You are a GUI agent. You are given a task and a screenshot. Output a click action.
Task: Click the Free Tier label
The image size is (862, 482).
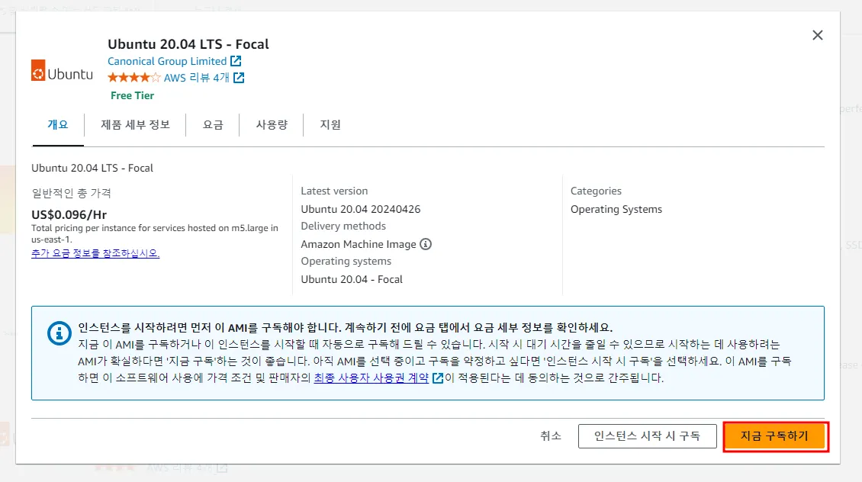click(x=133, y=95)
